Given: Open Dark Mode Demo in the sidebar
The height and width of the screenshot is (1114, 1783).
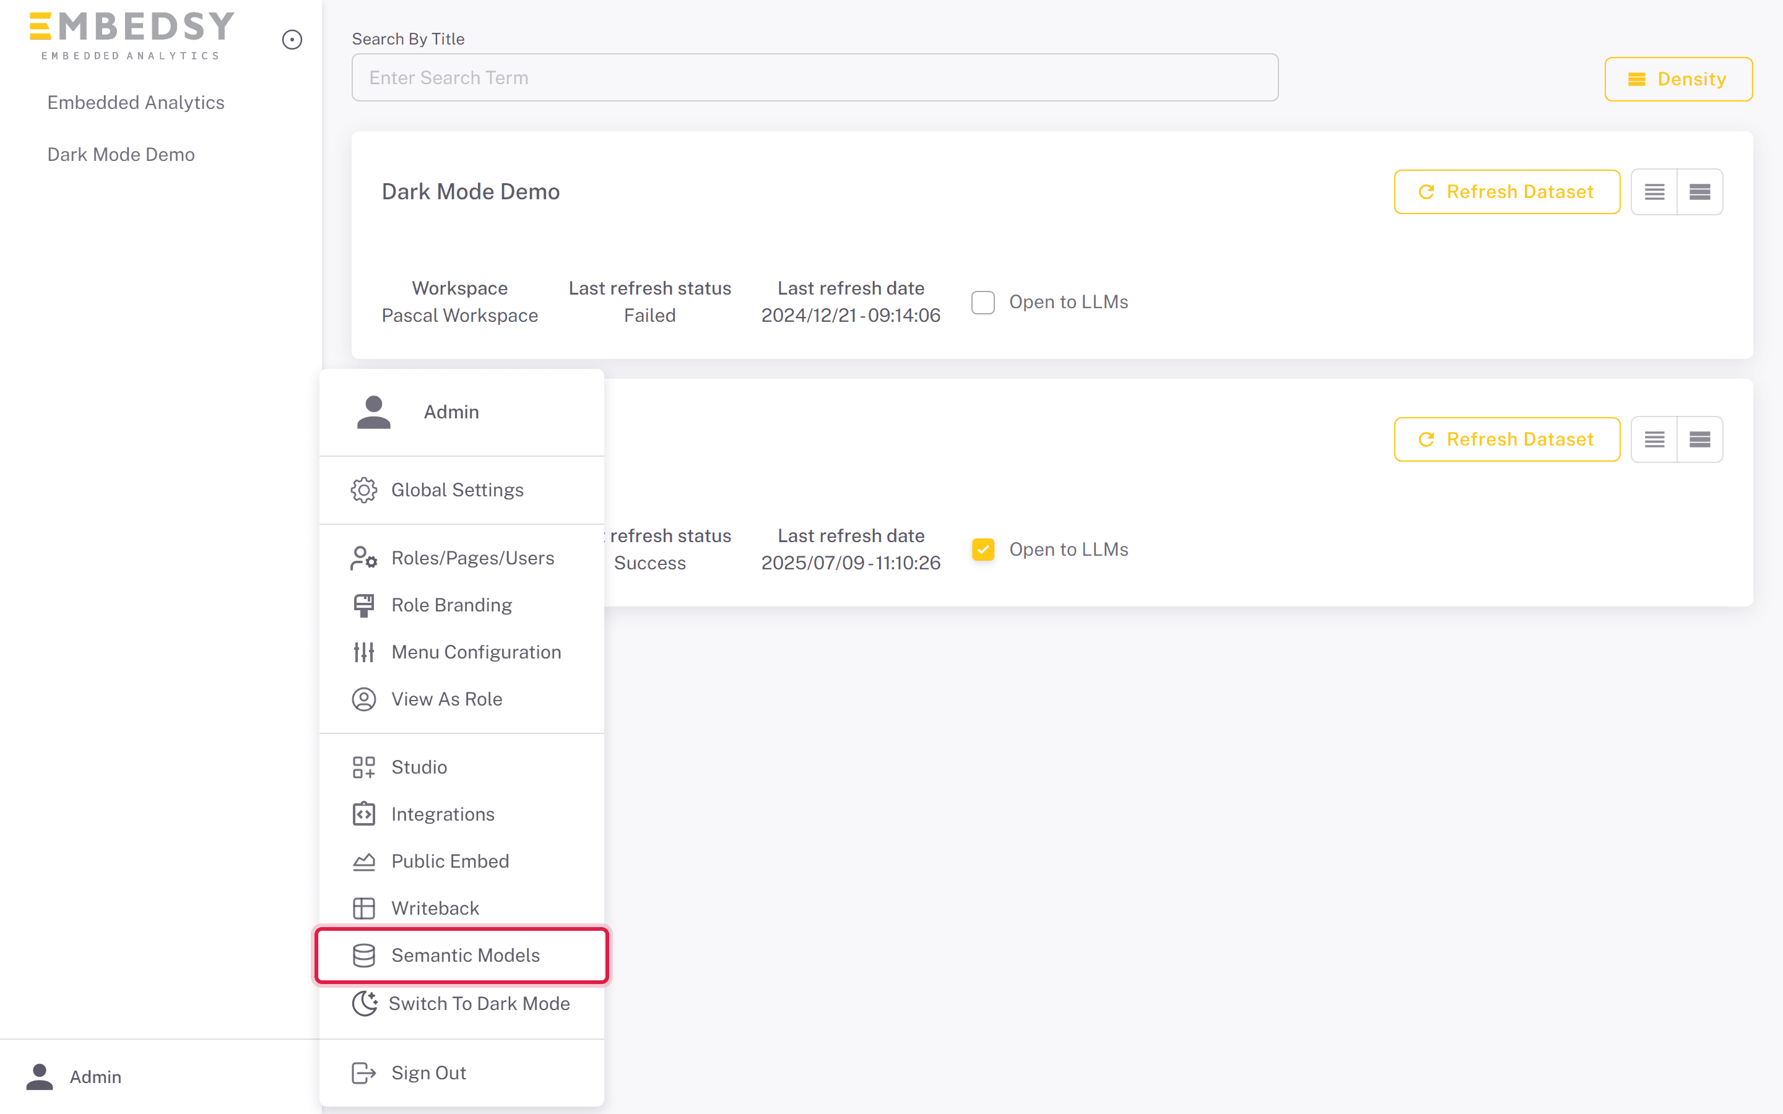Looking at the screenshot, I should click(121, 155).
